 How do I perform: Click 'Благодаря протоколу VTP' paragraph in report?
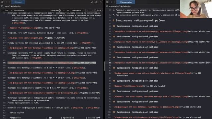click(52, 55)
